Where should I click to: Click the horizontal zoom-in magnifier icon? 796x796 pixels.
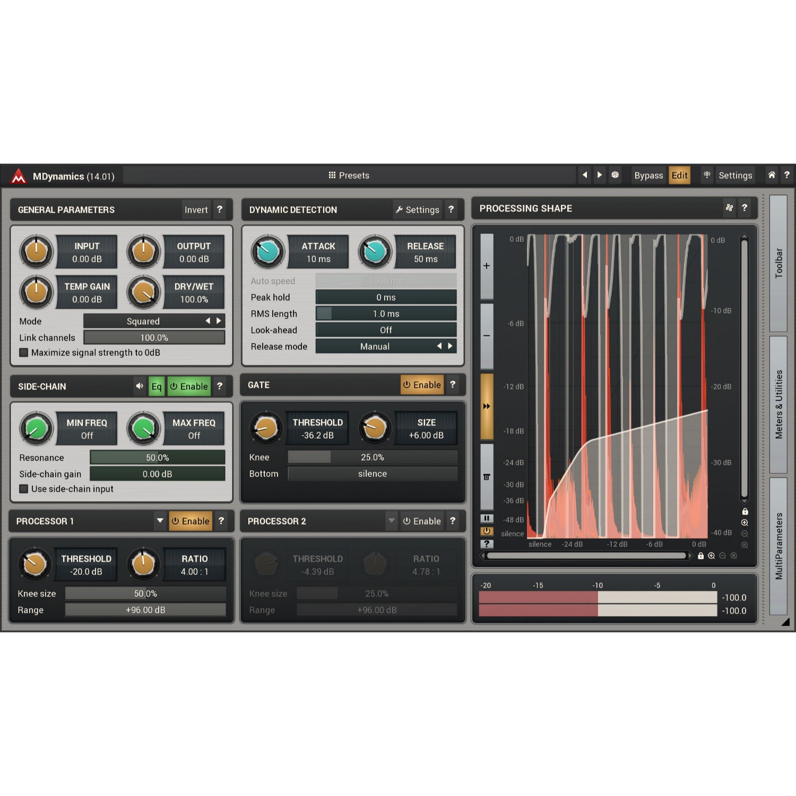pos(711,556)
